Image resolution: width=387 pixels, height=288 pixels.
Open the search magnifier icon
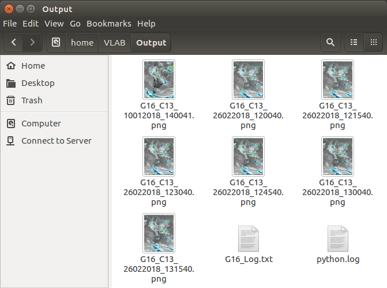coord(330,42)
